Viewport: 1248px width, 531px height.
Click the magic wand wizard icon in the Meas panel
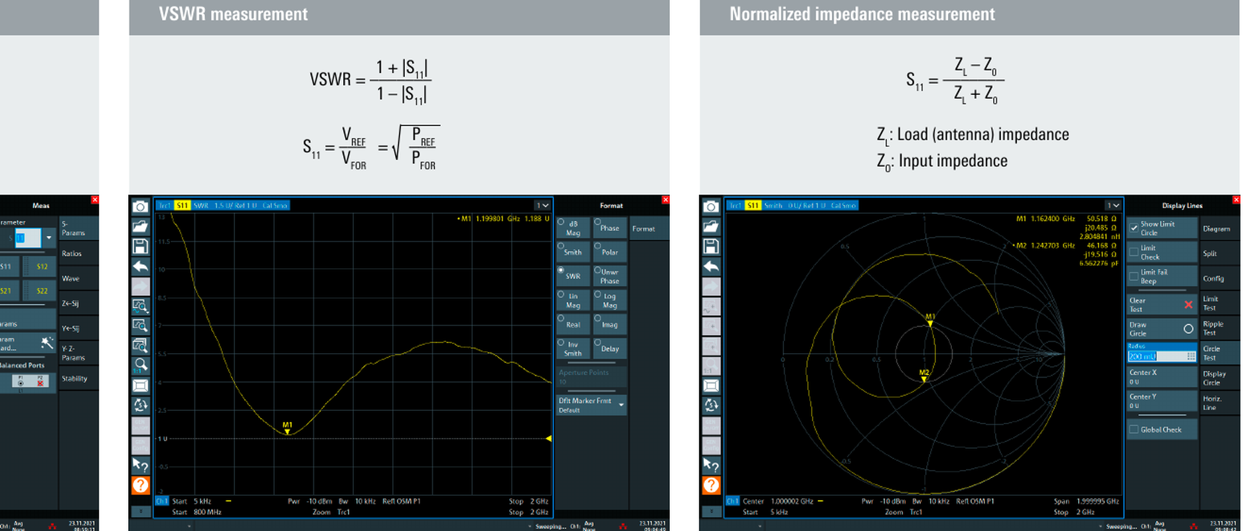46,342
